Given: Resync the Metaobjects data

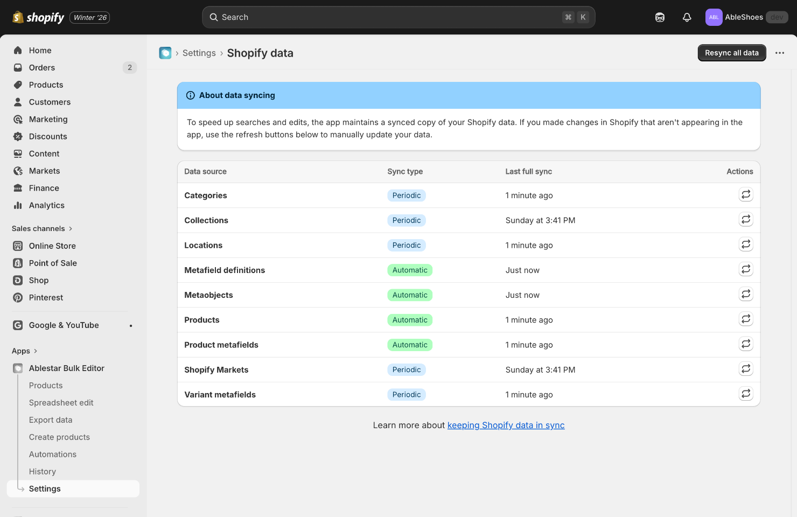Looking at the screenshot, I should click(x=745, y=295).
